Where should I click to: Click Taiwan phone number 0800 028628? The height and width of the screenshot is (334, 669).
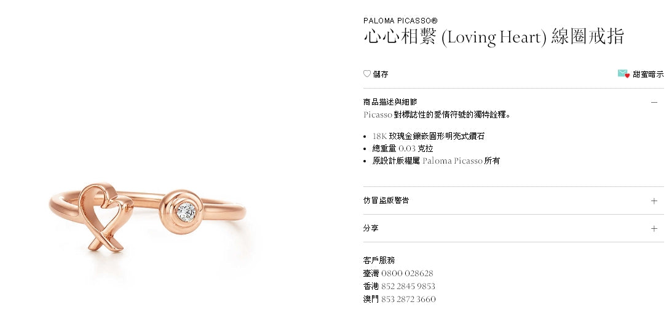click(x=407, y=274)
